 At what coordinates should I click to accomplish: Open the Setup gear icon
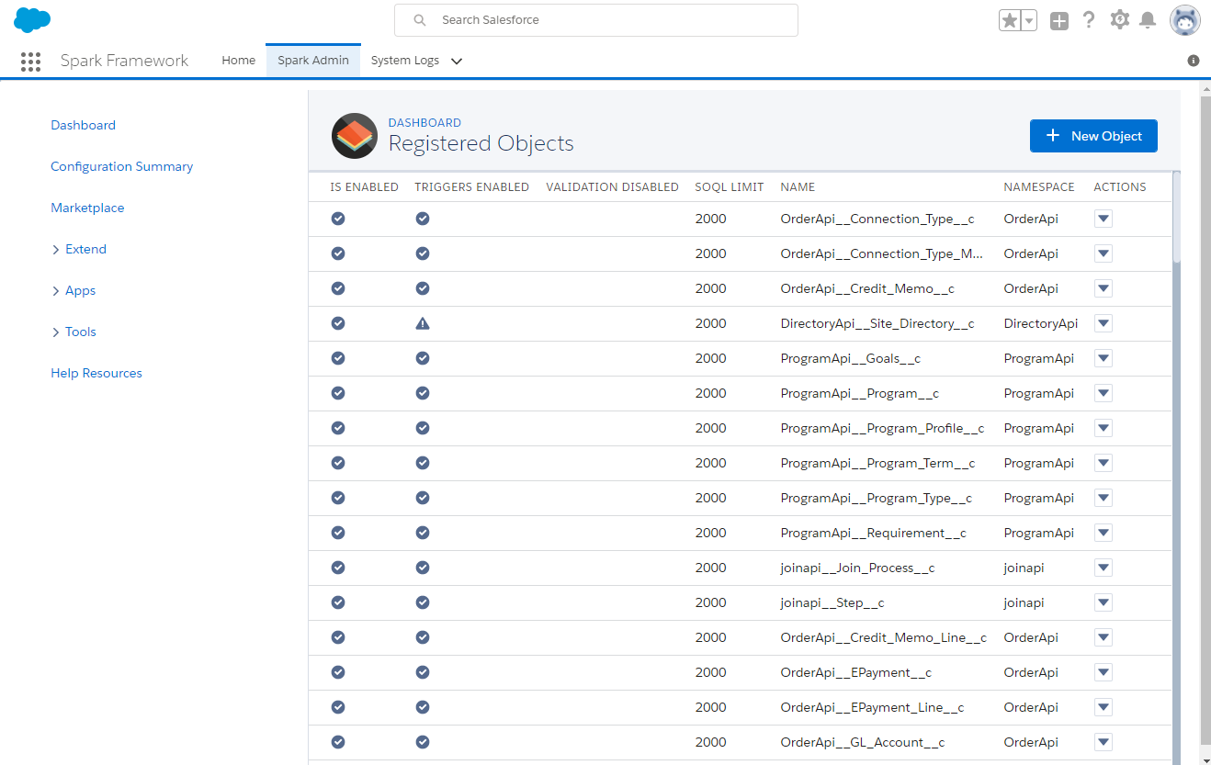point(1119,19)
